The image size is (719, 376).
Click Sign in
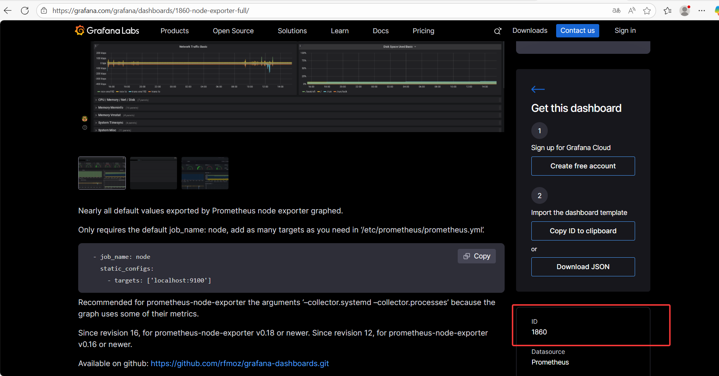[625, 31]
